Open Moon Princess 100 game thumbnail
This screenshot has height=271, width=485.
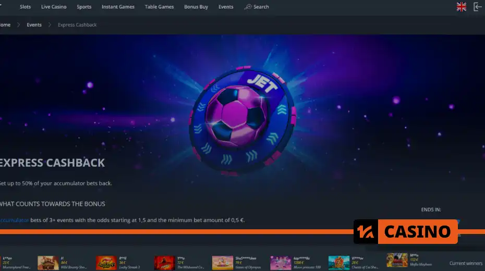tap(281, 263)
